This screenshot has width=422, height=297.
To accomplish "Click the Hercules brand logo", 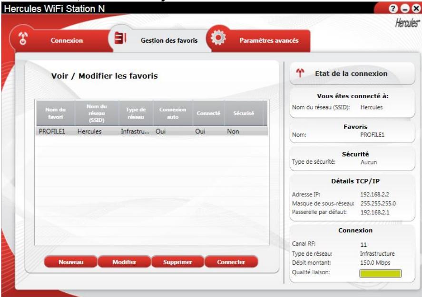I will click(x=407, y=23).
